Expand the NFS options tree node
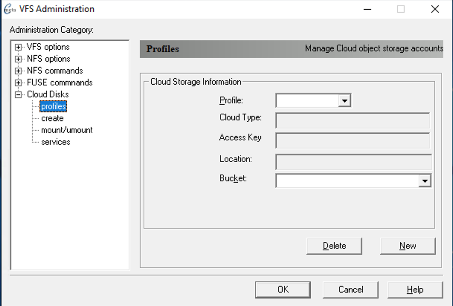 17,59
